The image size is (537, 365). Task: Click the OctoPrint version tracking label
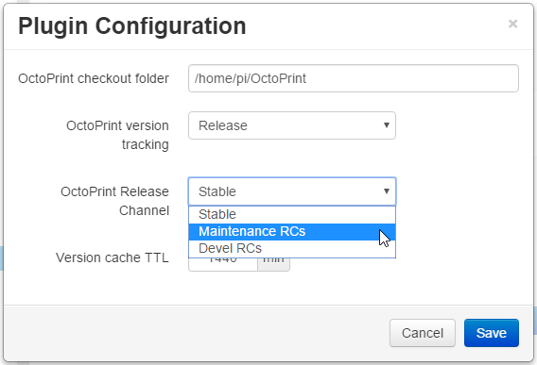[x=117, y=135]
